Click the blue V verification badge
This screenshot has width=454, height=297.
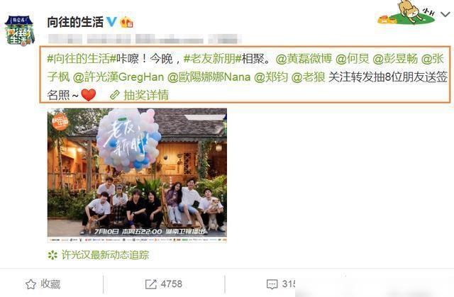112,22
